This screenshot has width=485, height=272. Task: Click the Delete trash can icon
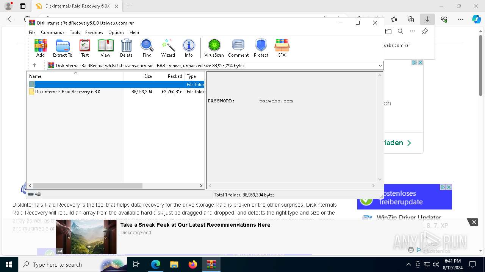[126, 48]
